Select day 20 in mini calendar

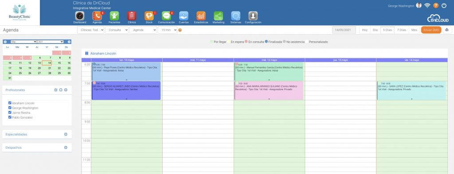pyautogui.click(x=37, y=68)
